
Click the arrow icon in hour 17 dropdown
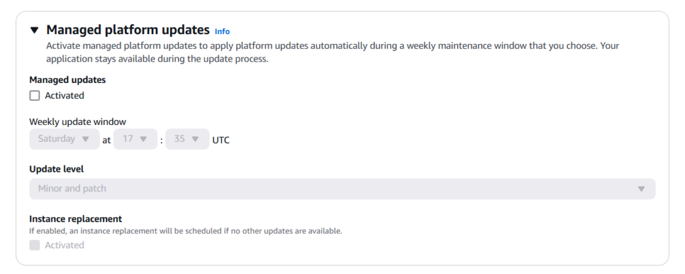pyautogui.click(x=144, y=139)
